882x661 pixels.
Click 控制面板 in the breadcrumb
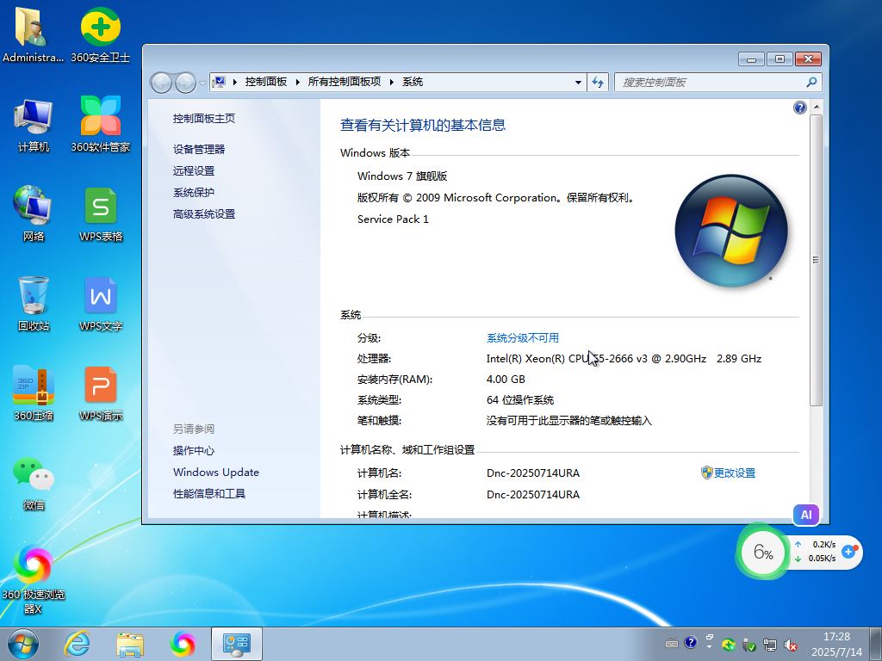pos(265,82)
